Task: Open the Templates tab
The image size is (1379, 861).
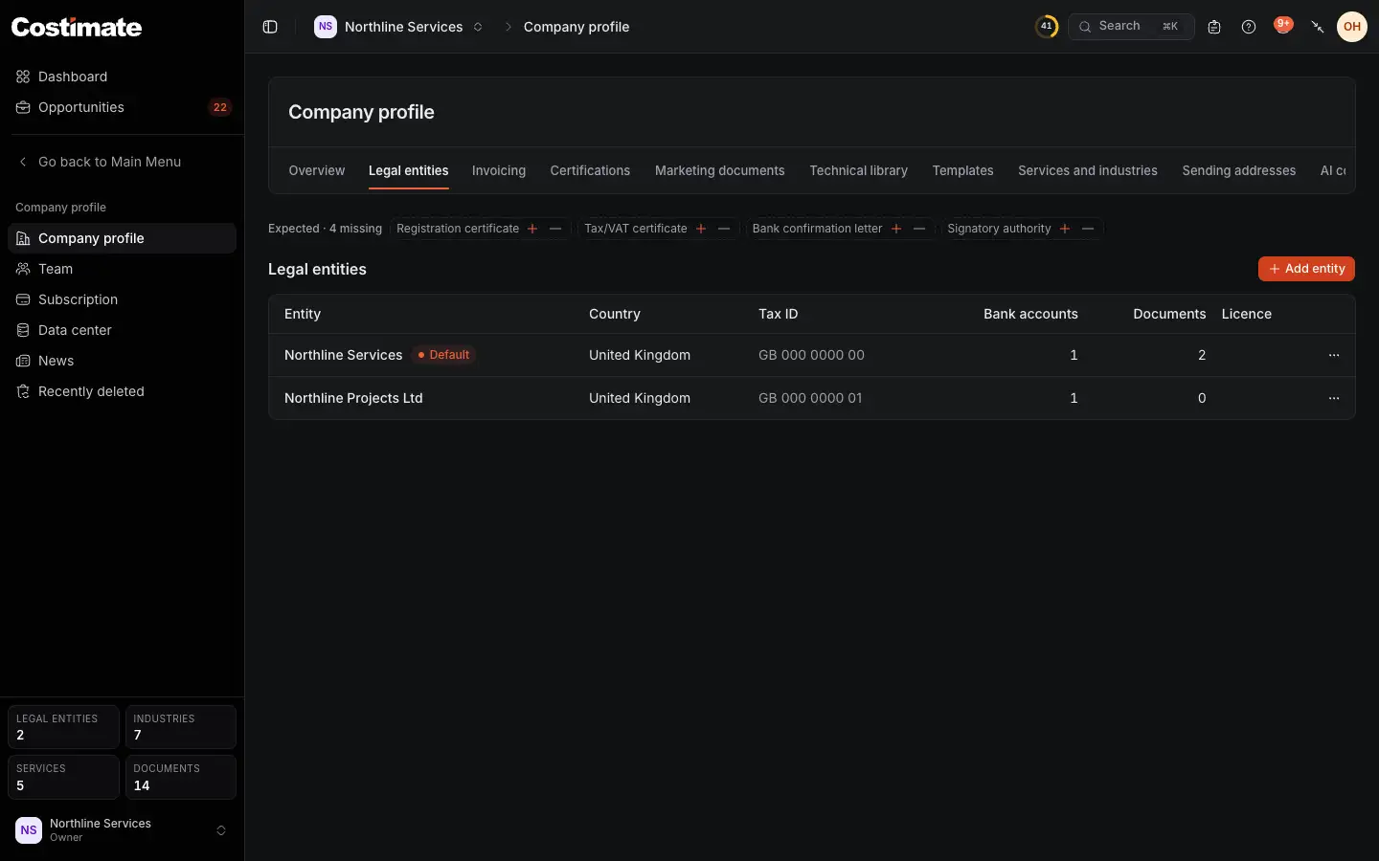Action: (962, 171)
